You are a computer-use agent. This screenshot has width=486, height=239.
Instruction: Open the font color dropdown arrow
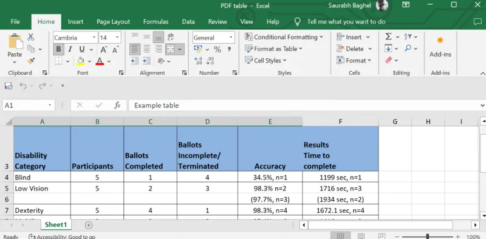coord(109,61)
